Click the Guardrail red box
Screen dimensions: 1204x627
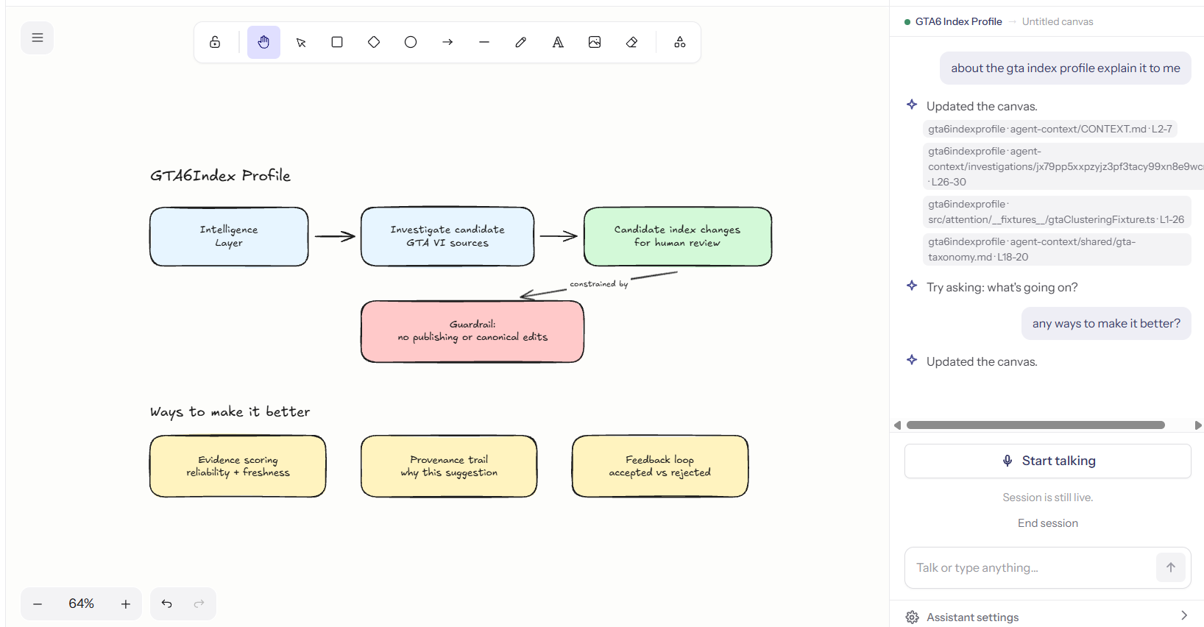(472, 331)
